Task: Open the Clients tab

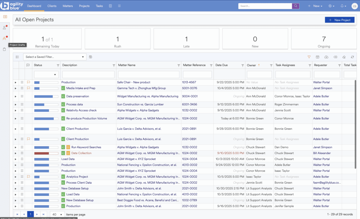Action: click(52, 6)
